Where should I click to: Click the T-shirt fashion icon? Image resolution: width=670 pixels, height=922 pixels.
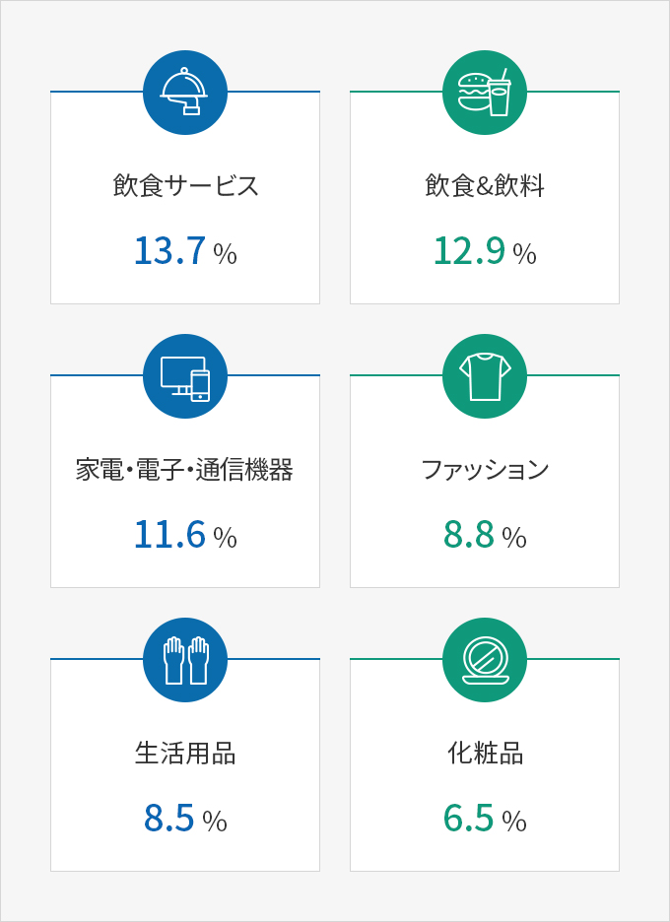click(485, 376)
